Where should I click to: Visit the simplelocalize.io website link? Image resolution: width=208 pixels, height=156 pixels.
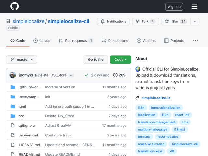pyautogui.click(x=156, y=98)
